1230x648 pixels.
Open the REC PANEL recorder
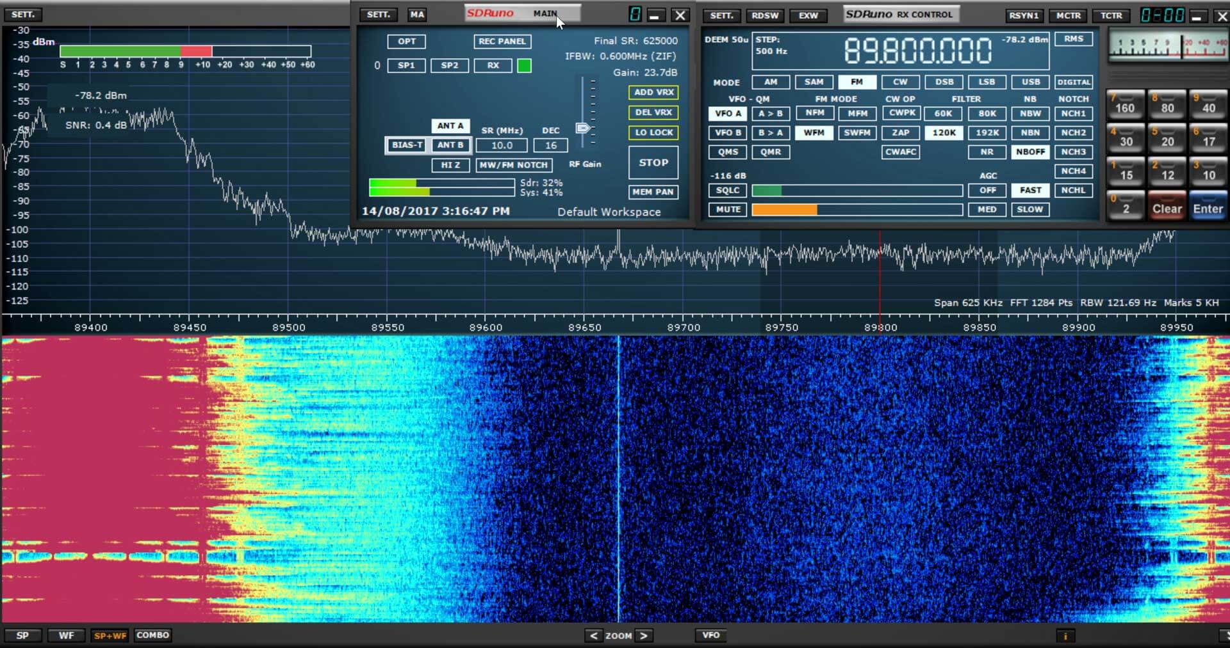tap(502, 42)
